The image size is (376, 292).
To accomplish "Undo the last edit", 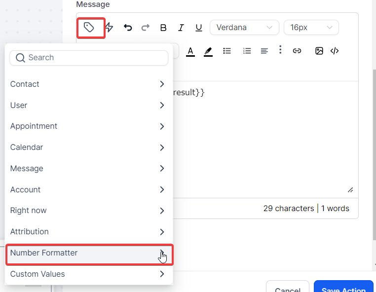I will [x=128, y=28].
